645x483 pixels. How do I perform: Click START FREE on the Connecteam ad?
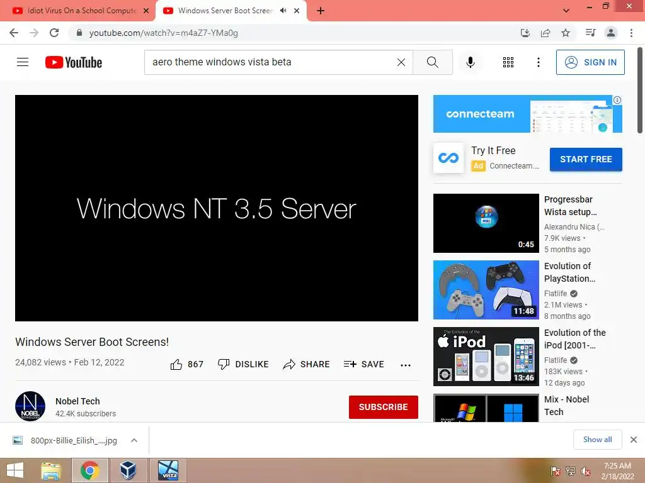click(586, 159)
